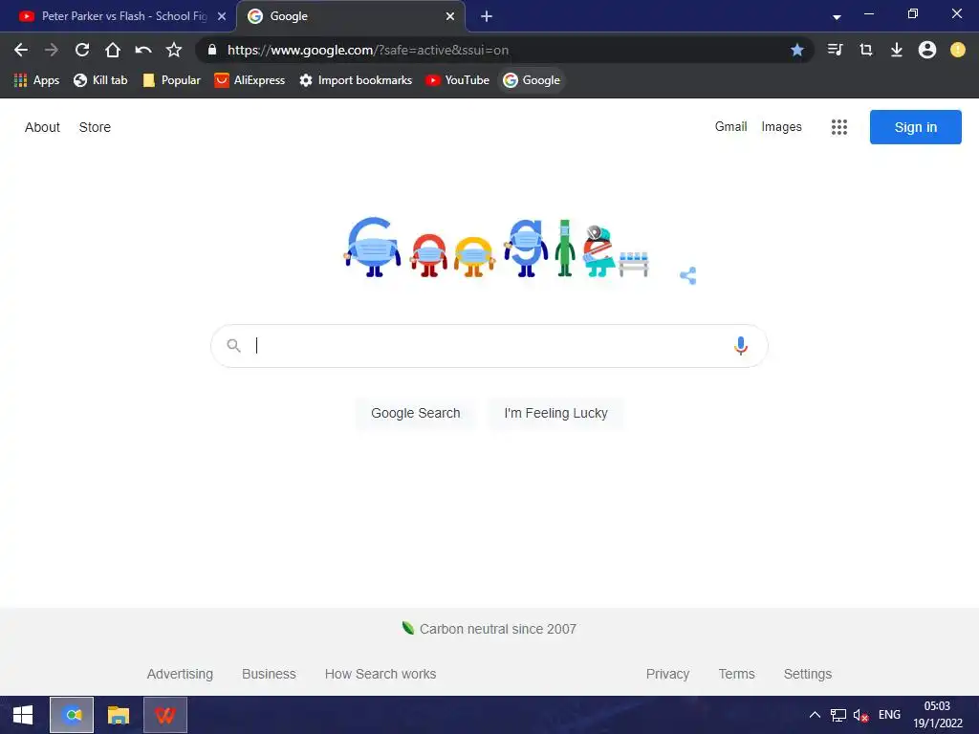Close the Google tab

pos(450,16)
